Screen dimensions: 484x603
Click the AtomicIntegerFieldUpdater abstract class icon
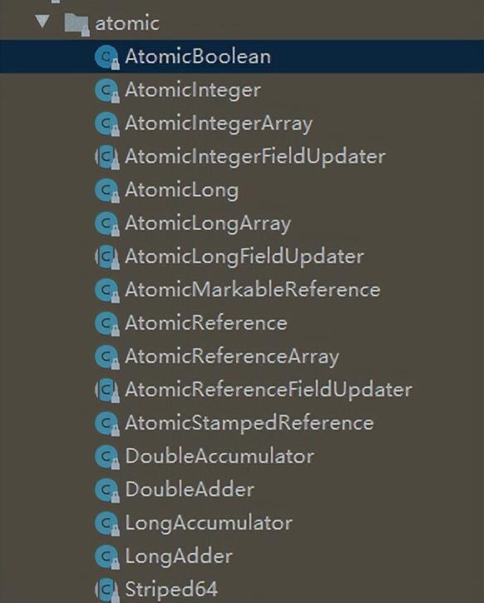(x=106, y=157)
